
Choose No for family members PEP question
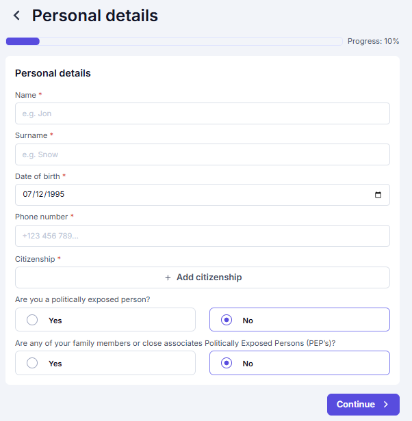[300, 363]
